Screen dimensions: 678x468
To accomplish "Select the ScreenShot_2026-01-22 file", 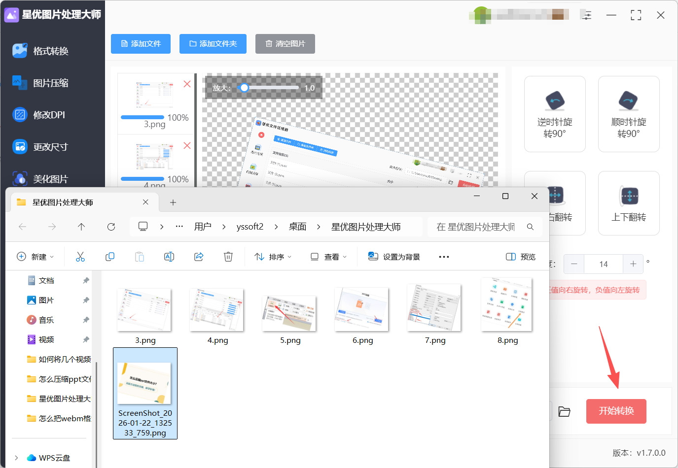I will point(145,393).
